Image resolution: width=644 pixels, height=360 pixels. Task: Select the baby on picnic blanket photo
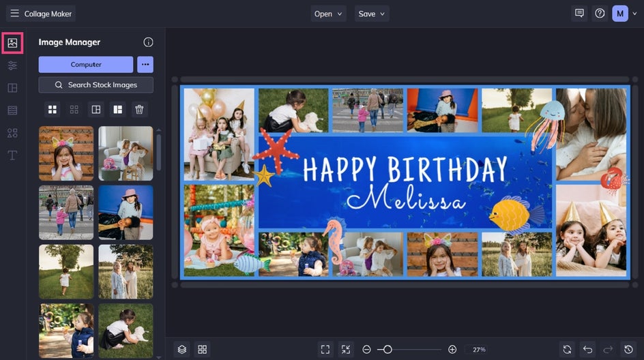coord(219,230)
